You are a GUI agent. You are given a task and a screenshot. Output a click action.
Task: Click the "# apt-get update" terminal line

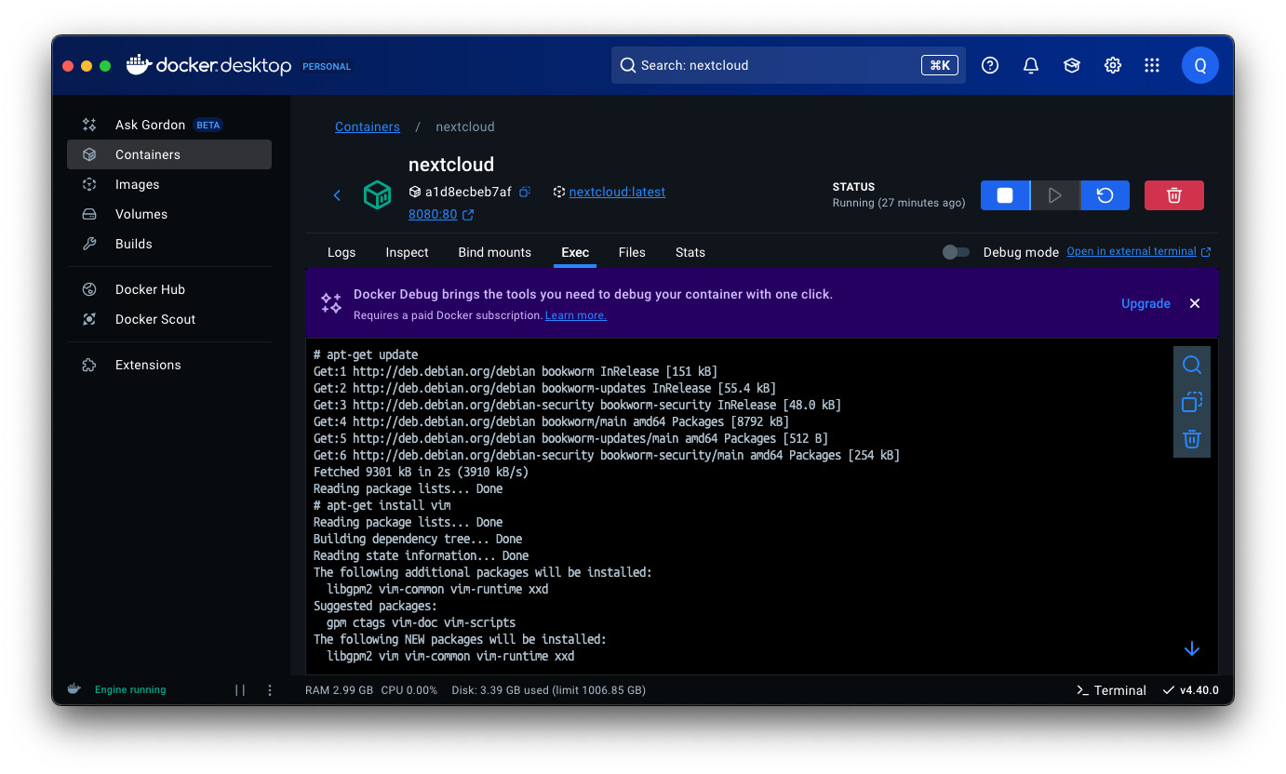pos(366,354)
